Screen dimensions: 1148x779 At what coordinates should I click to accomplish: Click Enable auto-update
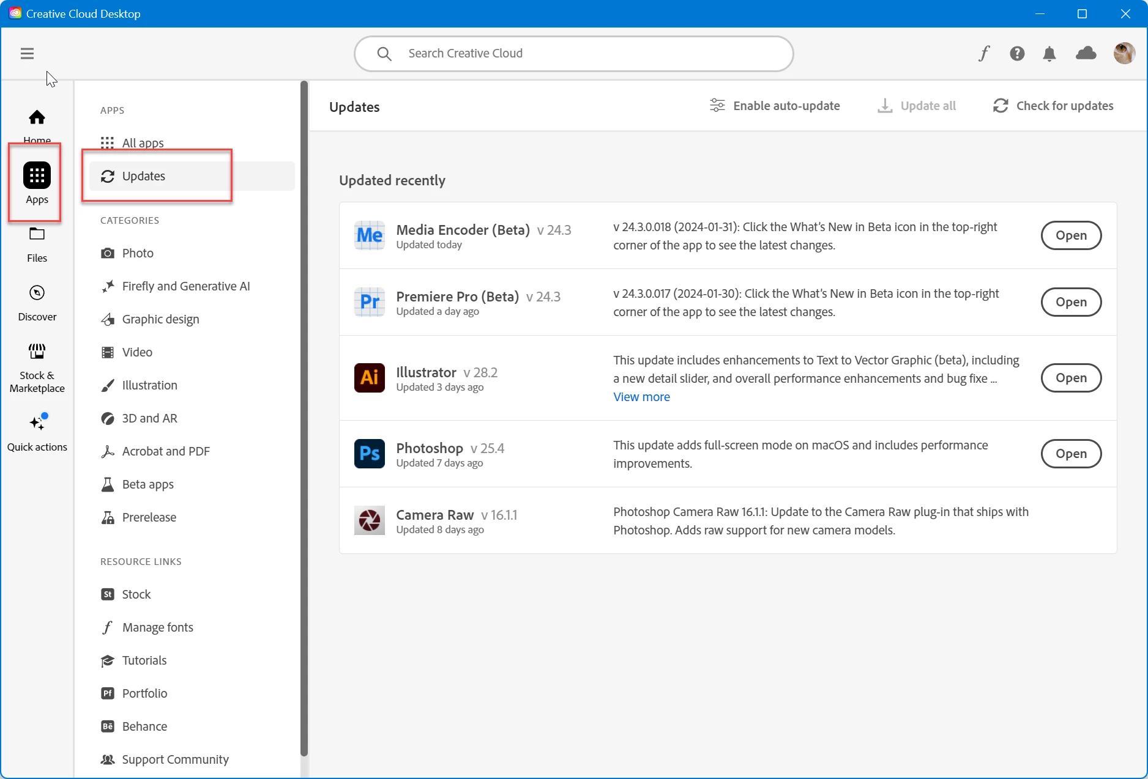click(x=775, y=106)
